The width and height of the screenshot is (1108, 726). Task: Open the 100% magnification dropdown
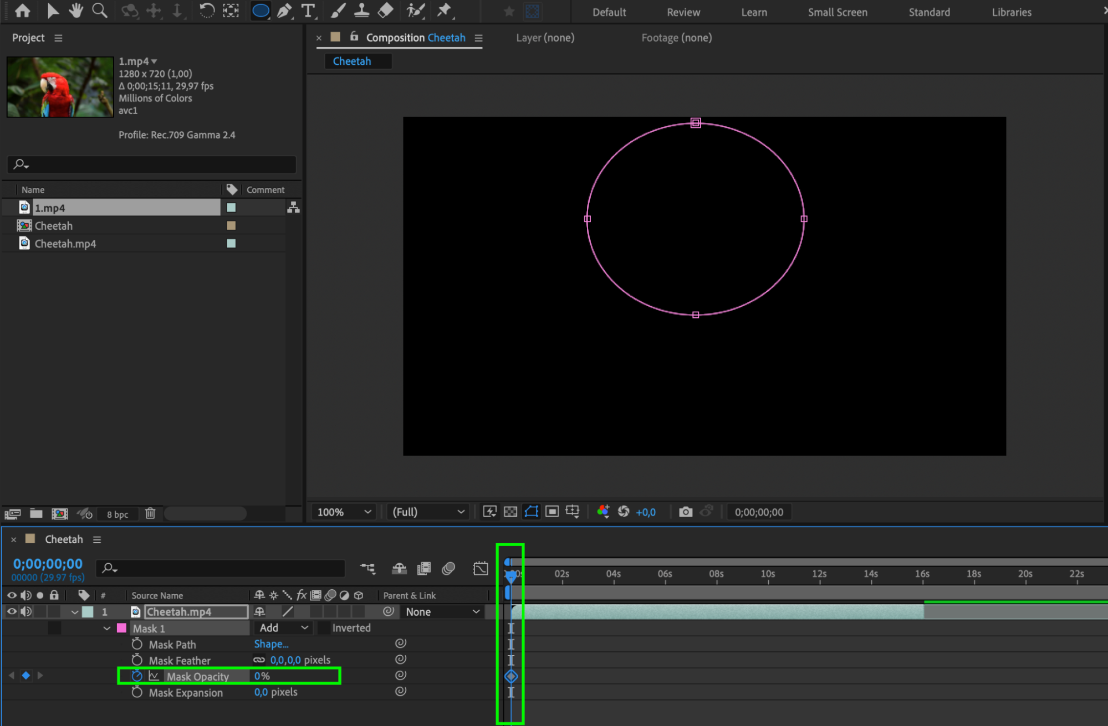tap(343, 512)
